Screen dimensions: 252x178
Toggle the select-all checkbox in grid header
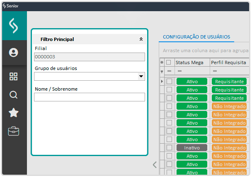coord(168,62)
